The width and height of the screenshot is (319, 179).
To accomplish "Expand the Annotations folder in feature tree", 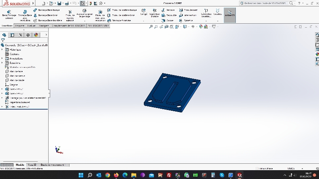I will [2, 58].
